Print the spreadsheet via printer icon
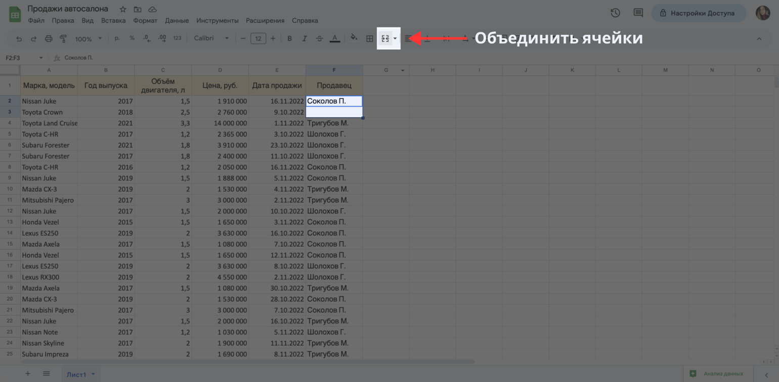Image resolution: width=779 pixels, height=382 pixels. [49, 38]
